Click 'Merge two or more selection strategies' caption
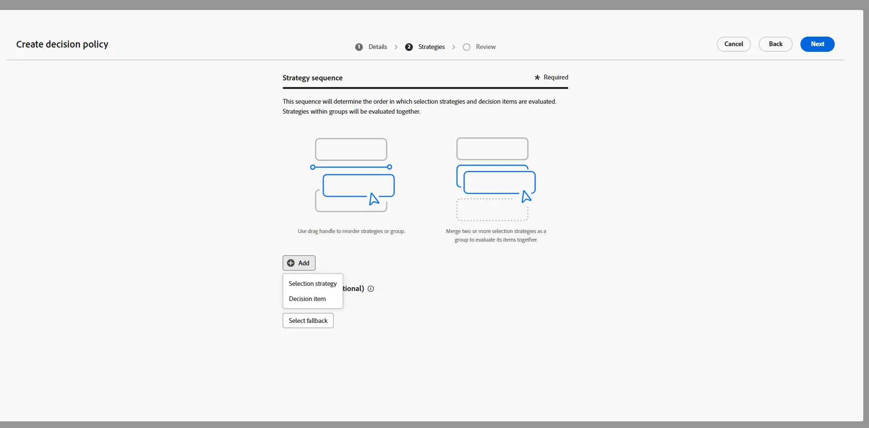869x428 pixels. 496,235
